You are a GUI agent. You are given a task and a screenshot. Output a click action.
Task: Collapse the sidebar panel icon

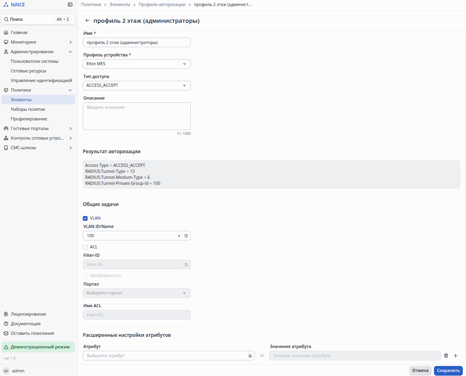point(70,5)
